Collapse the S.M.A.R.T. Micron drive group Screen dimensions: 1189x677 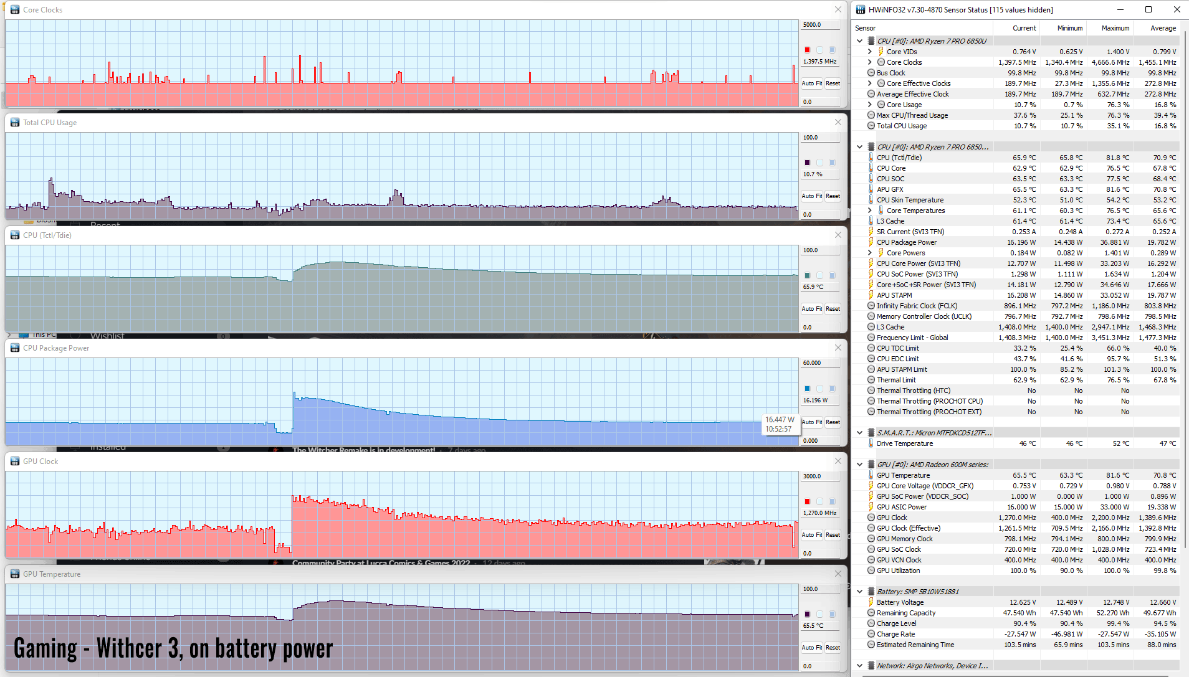coord(860,433)
